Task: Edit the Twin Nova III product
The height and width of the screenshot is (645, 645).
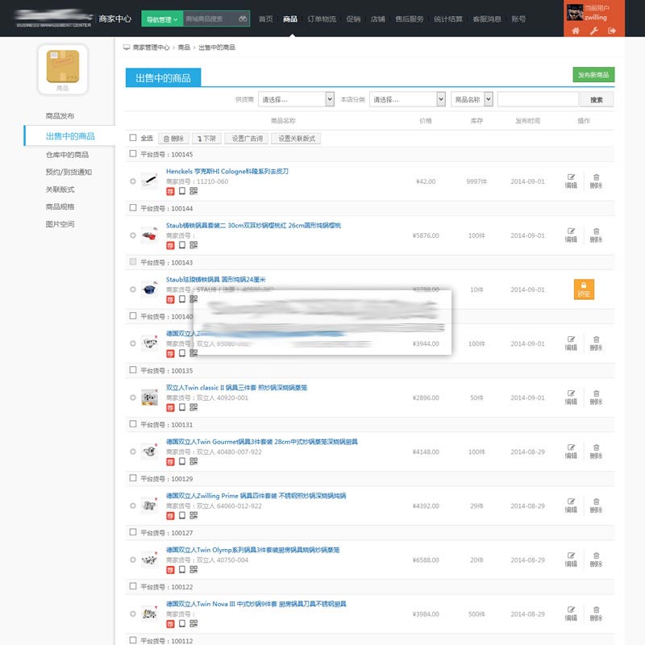Action: (571, 614)
